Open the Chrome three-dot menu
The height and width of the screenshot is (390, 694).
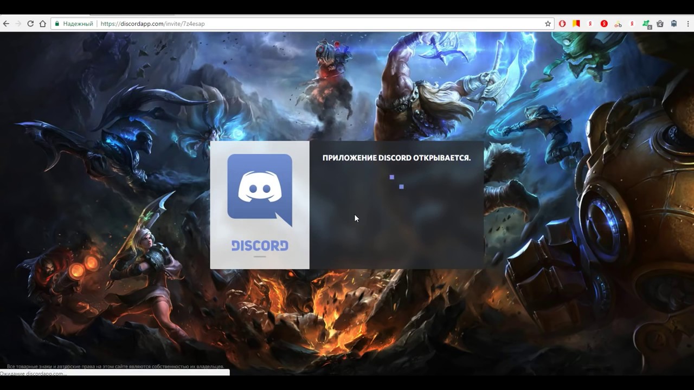687,24
